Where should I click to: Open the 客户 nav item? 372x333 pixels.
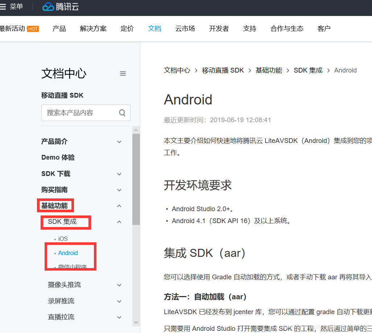point(324,29)
